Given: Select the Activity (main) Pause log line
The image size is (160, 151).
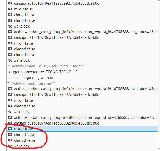Looking at the screenshot, I should pos(46,66).
